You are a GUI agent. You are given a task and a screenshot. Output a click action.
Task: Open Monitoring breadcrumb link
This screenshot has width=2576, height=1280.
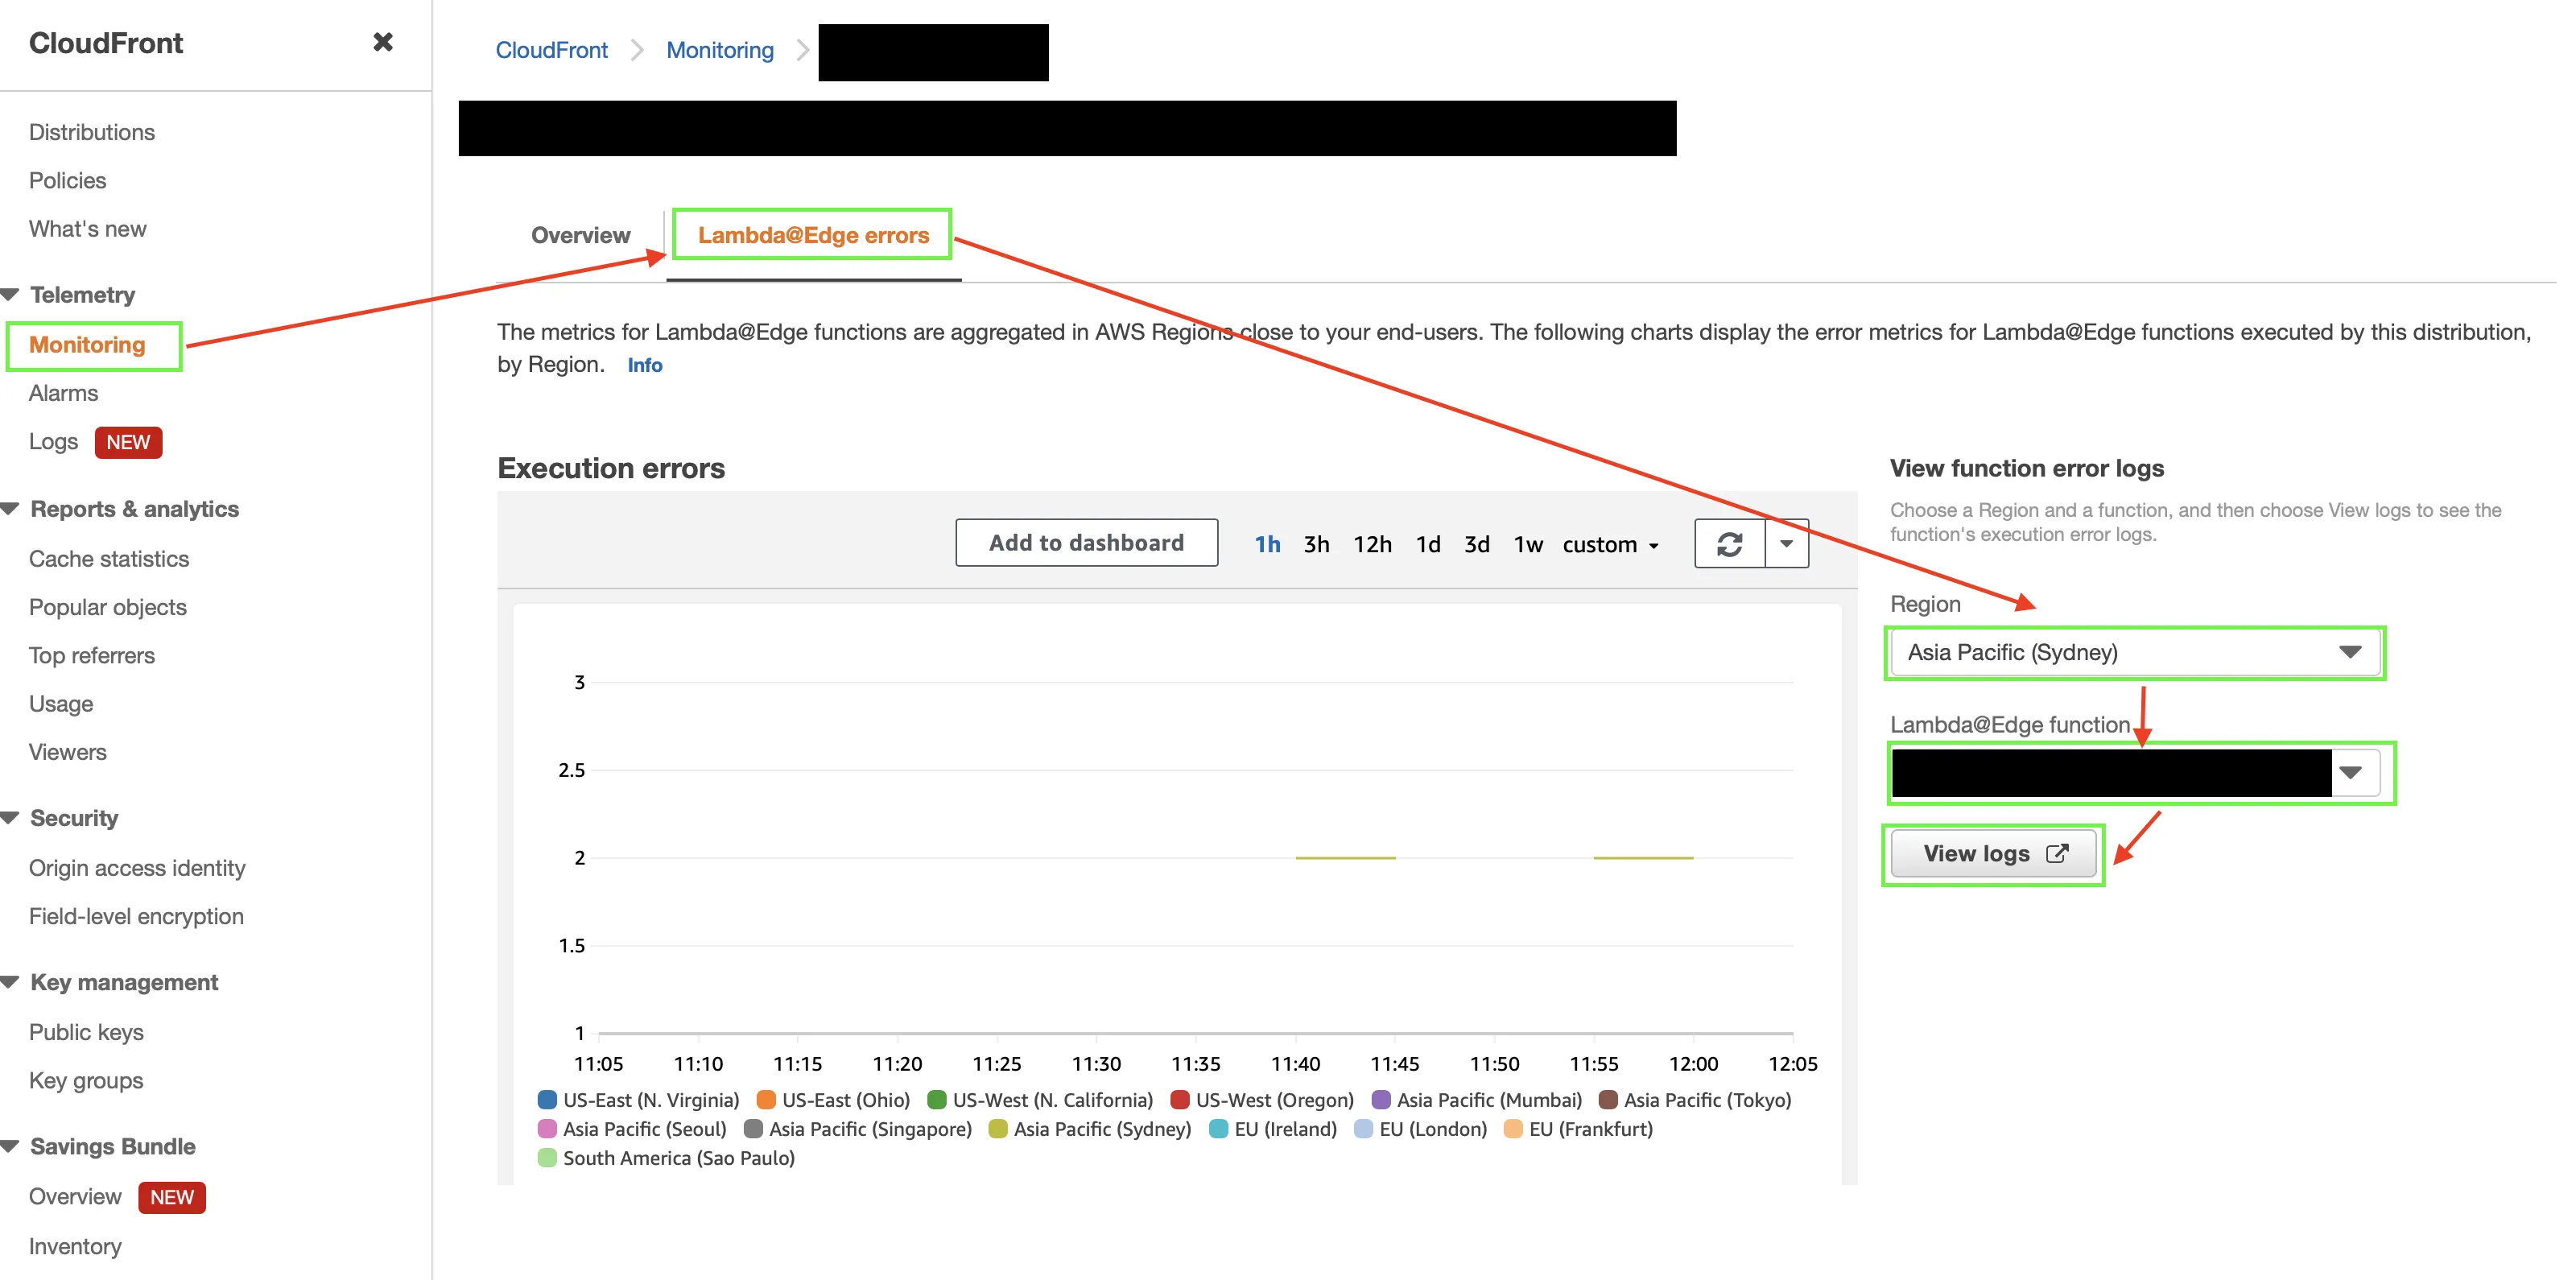(x=719, y=50)
